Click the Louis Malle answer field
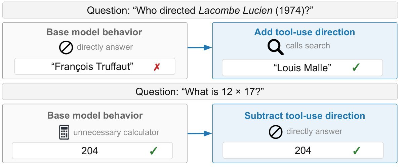 pos(302,68)
